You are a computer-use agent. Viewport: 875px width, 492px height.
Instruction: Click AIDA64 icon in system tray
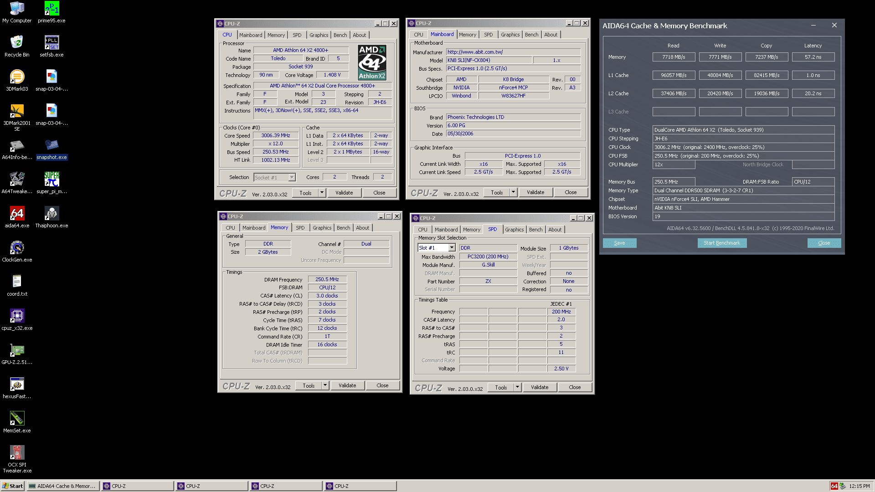[834, 486]
